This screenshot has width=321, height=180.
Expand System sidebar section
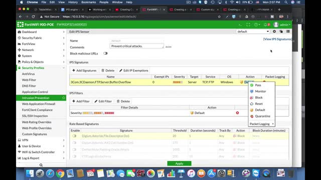(x=41, y=55)
